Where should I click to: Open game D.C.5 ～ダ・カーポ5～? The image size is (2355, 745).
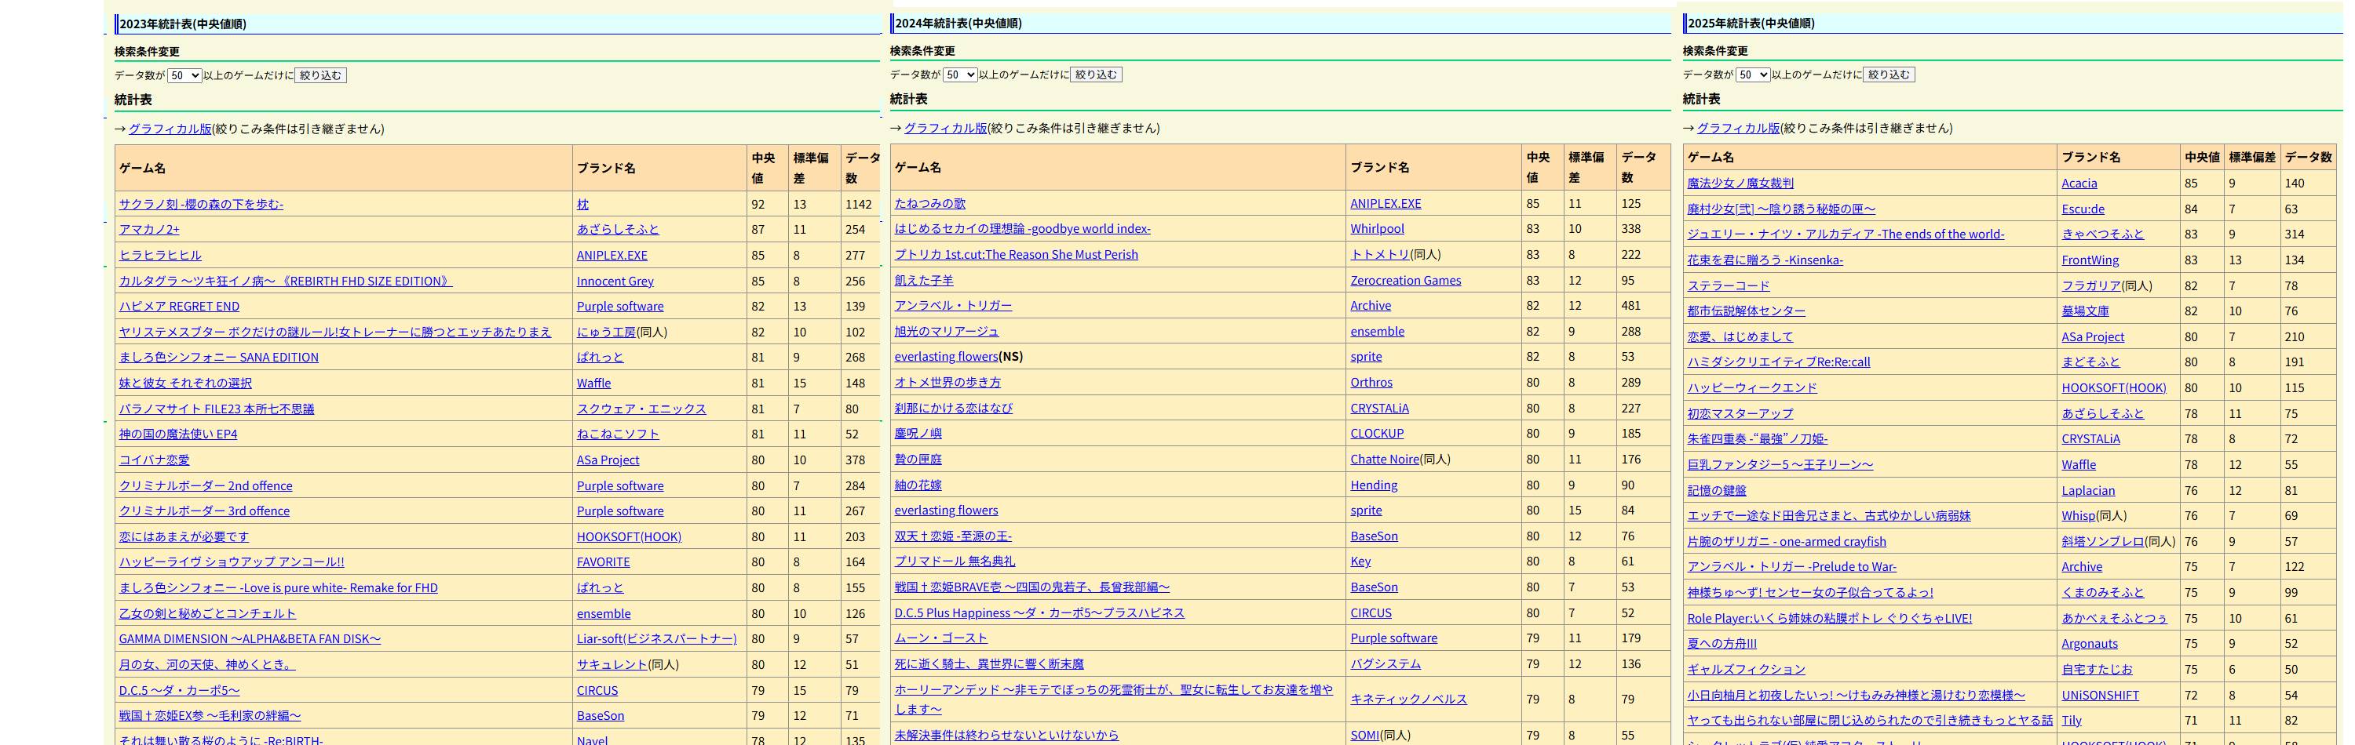179,690
